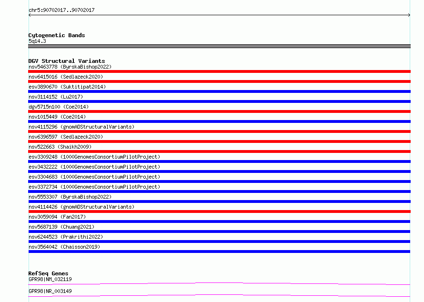
Task: Select the chr5:90702017..90702017 coordinate label
Action: 61,10
